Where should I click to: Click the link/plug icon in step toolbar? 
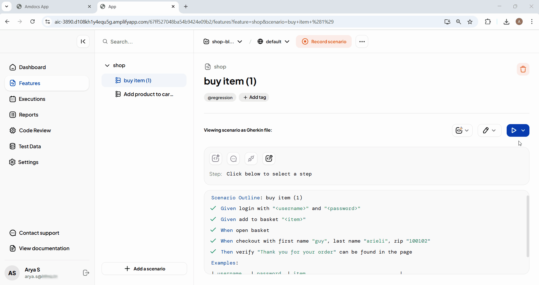[251, 159]
